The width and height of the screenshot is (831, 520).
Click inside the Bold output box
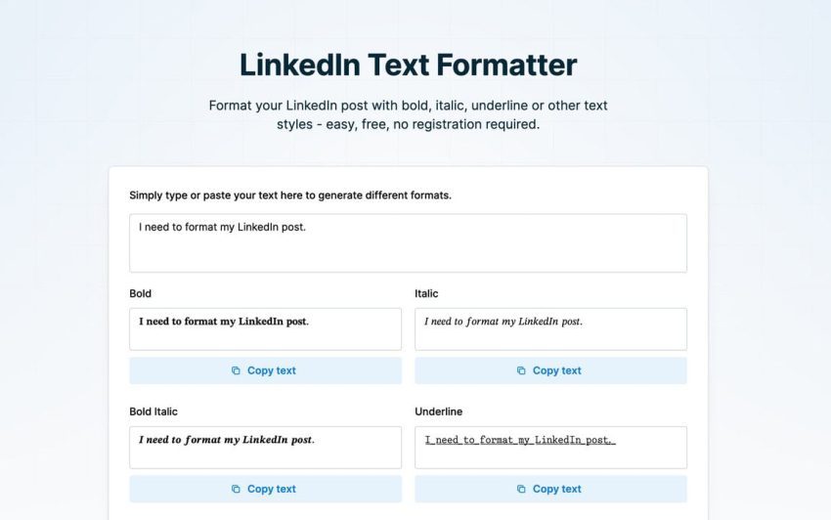tap(266, 329)
